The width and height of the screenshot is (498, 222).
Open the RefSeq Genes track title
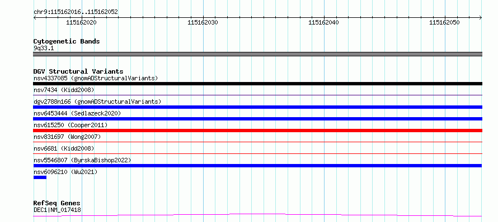click(x=57, y=203)
